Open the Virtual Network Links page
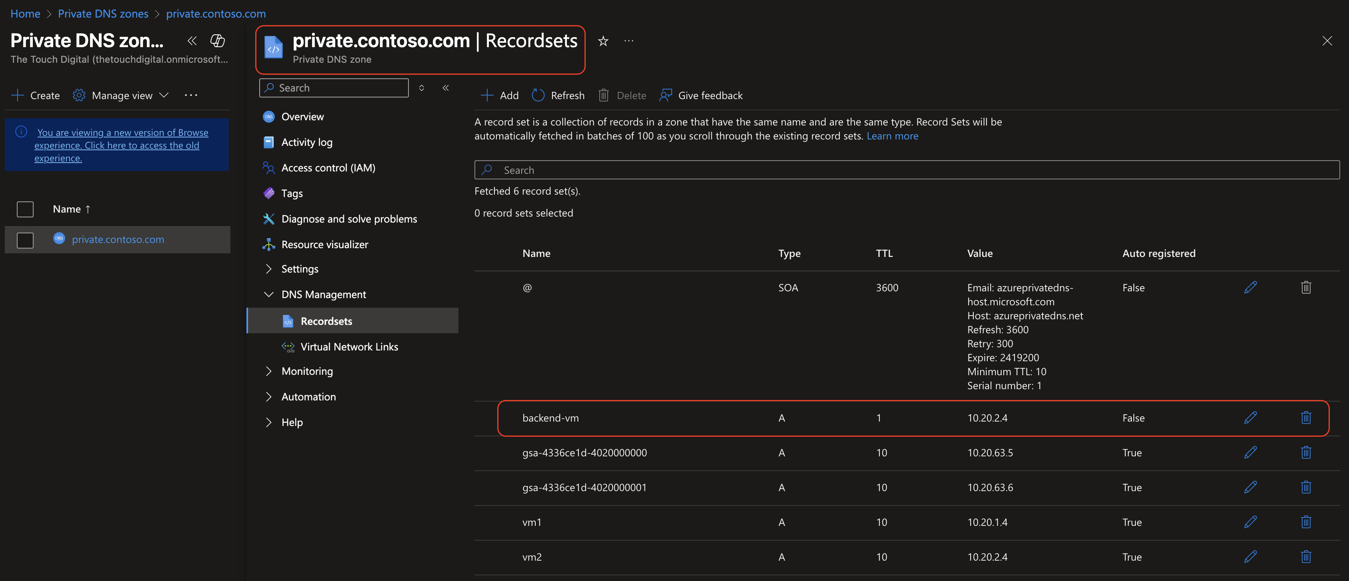Screen dimensions: 1349x581 349,346
